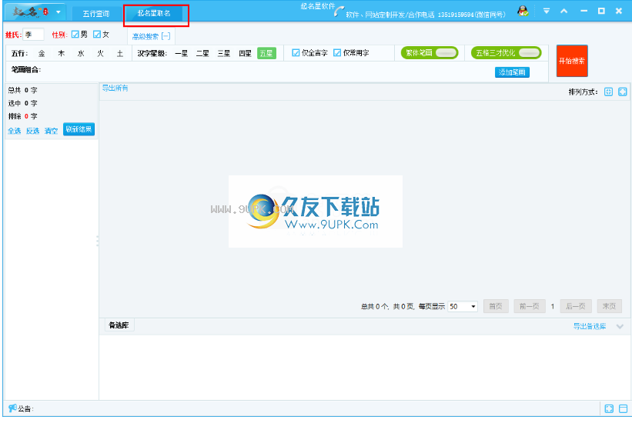
Task: Switch to expanded arrangement view icon
Action: pos(622,92)
